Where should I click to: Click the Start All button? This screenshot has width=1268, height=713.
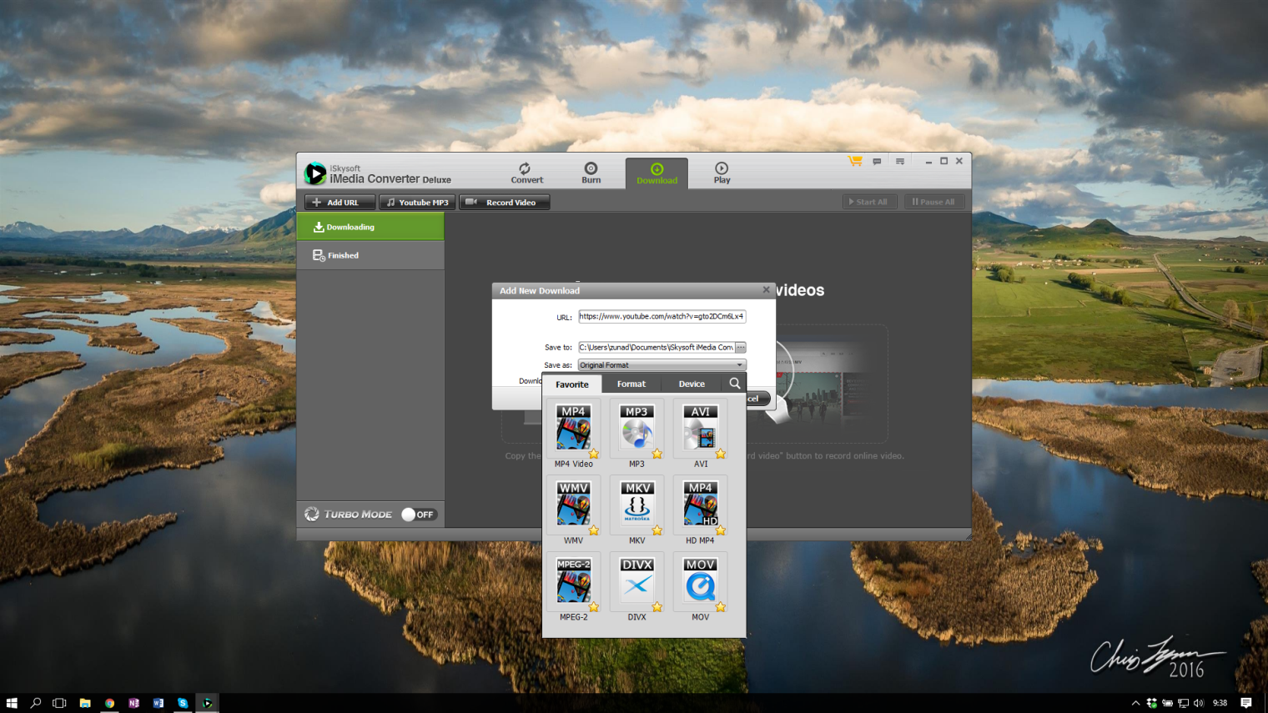(x=868, y=202)
